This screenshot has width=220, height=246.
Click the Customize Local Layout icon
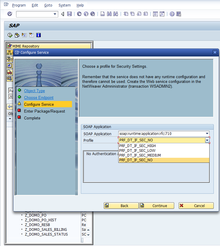tap(178, 14)
